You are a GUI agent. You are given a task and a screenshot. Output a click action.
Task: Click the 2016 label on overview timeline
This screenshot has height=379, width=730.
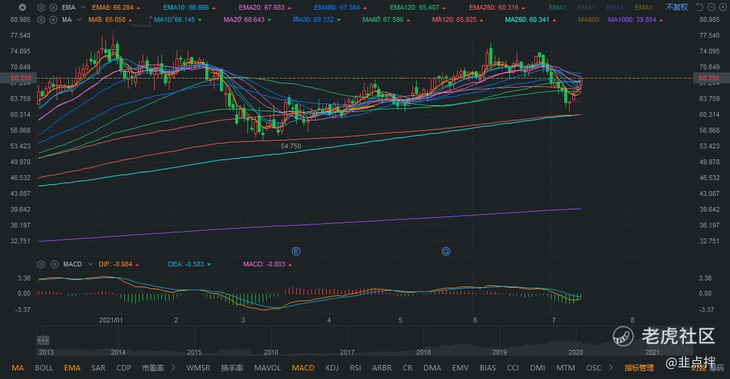click(271, 352)
